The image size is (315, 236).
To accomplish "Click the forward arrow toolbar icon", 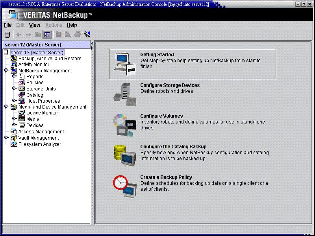I will click(28, 35).
